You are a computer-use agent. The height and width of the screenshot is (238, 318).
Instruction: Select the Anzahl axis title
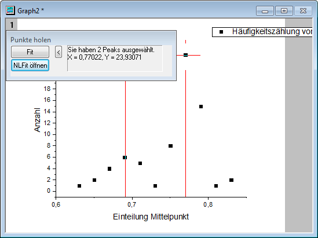pos(37,120)
